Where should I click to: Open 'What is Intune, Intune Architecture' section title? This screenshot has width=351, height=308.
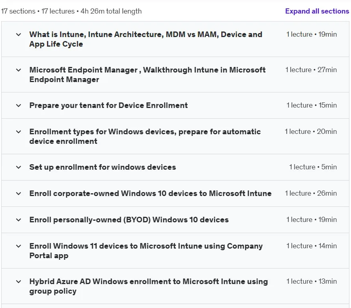click(146, 39)
